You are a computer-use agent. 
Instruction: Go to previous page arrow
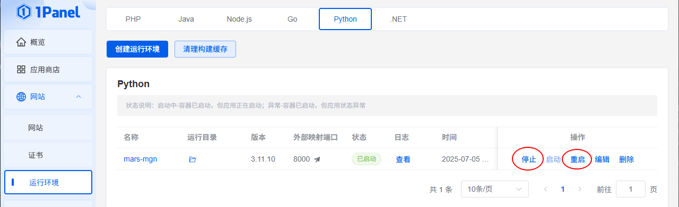tap(545, 189)
